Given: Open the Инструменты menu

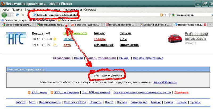Looking at the screenshot, I should point(72,10).
